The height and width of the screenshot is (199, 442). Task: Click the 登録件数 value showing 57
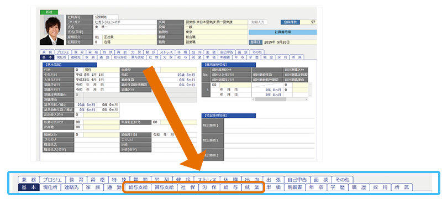(x=308, y=22)
